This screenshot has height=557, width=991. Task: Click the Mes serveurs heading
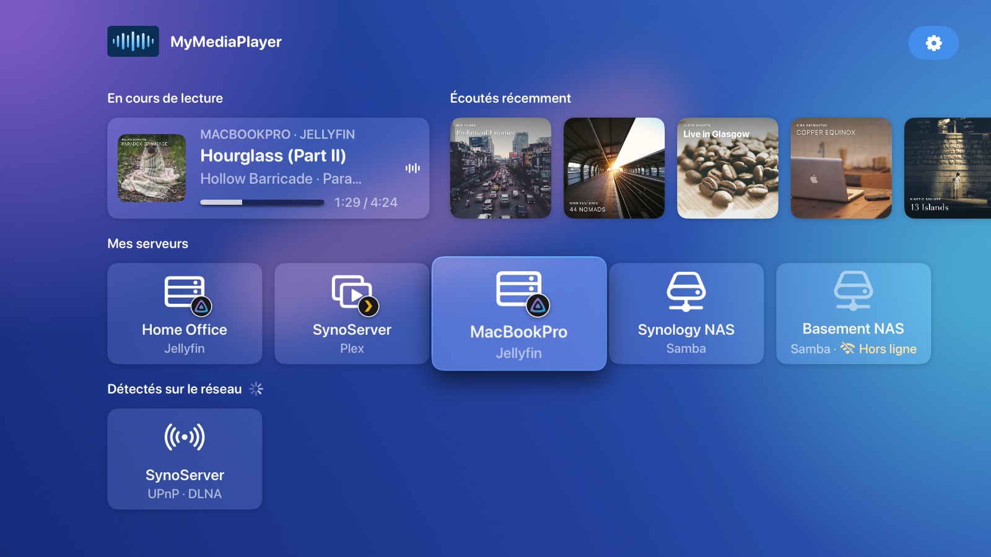pos(147,243)
